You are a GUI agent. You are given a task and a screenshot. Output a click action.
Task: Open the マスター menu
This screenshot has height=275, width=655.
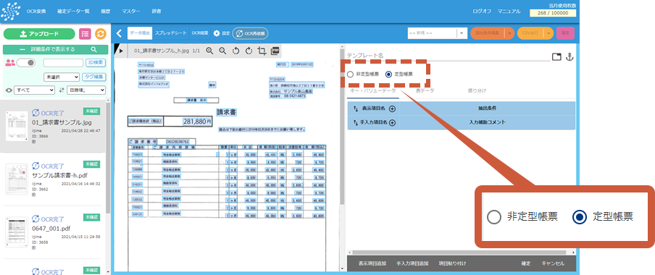click(x=130, y=12)
